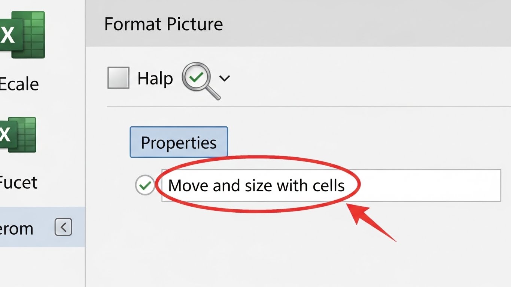This screenshot has width=511, height=287.
Task: Open the Fucet sidebar entry
Action: (19, 182)
